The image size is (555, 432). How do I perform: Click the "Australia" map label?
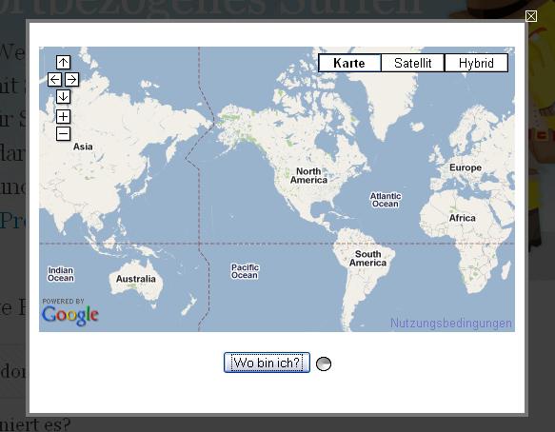(x=136, y=279)
